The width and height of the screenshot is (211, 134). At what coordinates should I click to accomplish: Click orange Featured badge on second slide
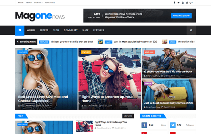(x=86, y=52)
